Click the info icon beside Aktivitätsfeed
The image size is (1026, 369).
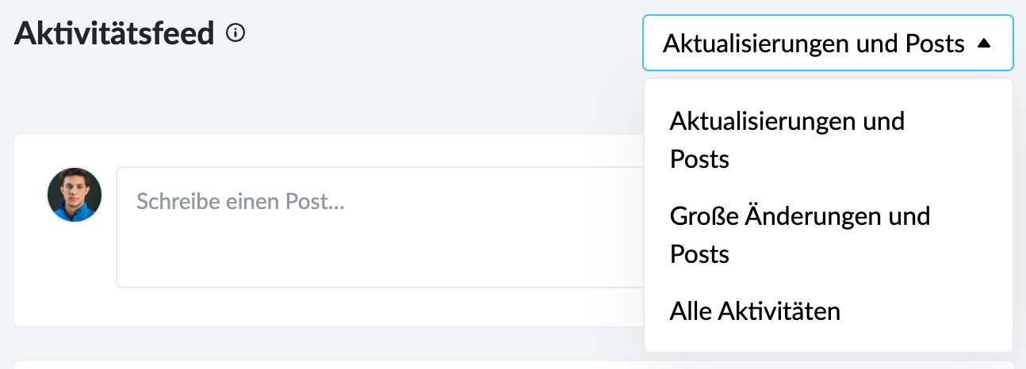pos(235,33)
